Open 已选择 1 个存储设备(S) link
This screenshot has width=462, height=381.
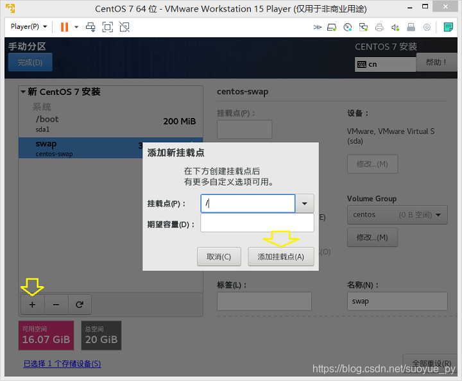[62, 364]
